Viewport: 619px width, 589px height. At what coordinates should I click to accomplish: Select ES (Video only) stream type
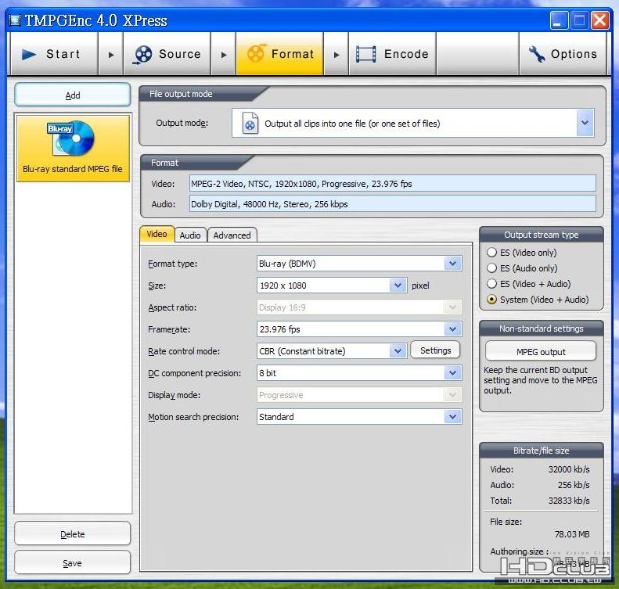492,253
